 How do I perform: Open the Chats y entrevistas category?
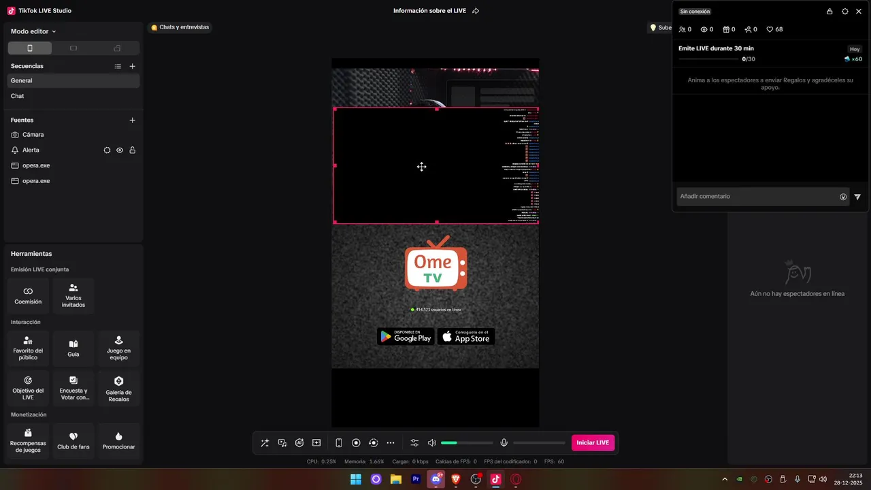point(180,27)
